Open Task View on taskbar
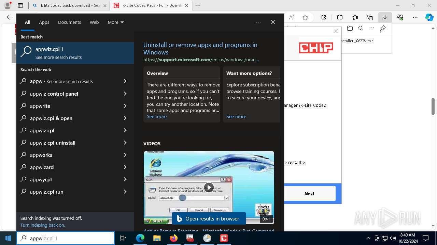The height and width of the screenshot is (245, 437). [123, 238]
